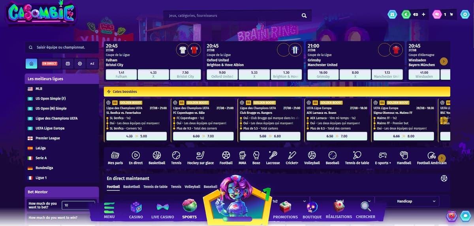Toggle the EN DIRECT live filter
This screenshot has height=226, width=474.
[x=50, y=64]
